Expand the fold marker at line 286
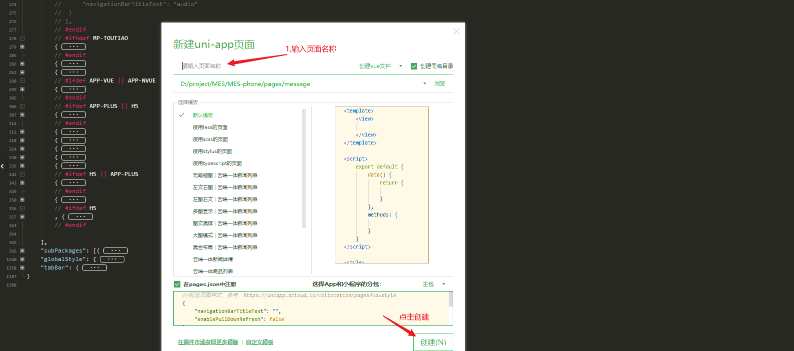 tap(22, 63)
